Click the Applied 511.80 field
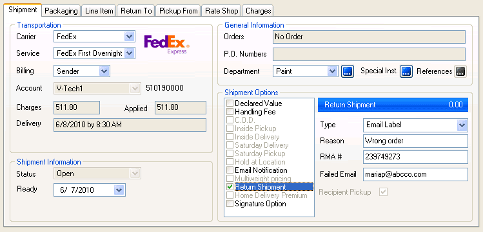The image size is (483, 232). click(181, 108)
